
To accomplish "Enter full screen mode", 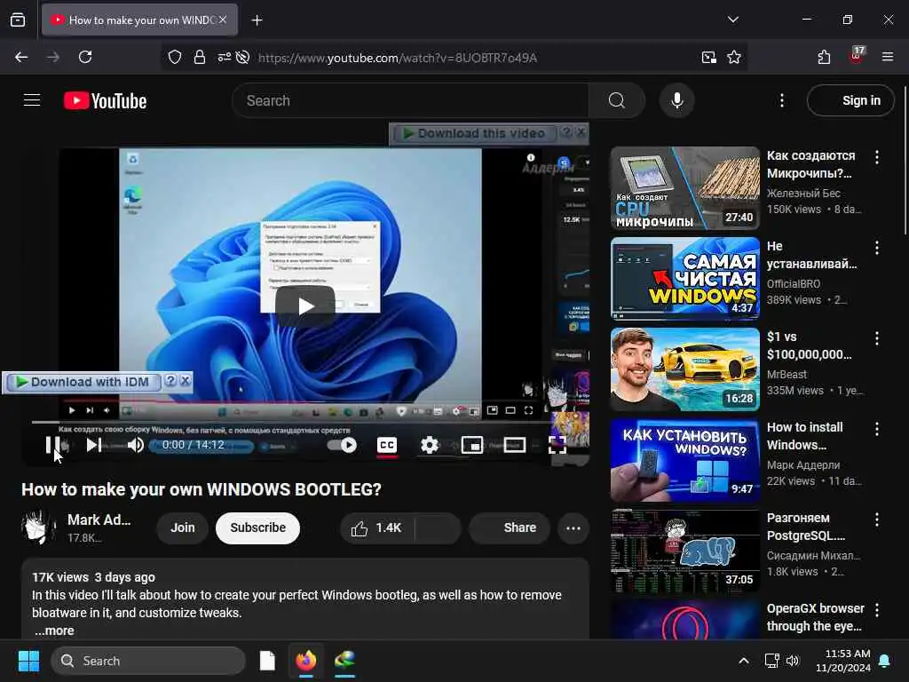I will 557,445.
